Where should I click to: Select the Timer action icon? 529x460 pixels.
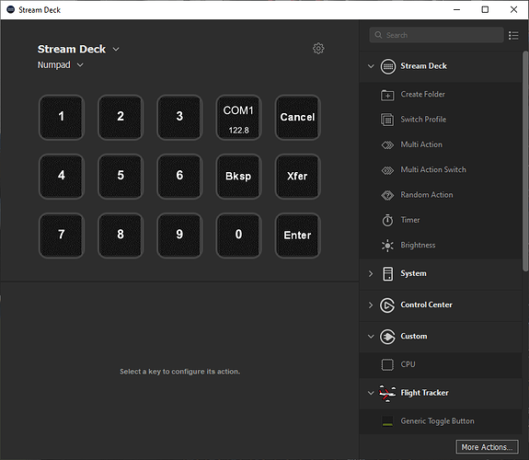click(x=387, y=220)
